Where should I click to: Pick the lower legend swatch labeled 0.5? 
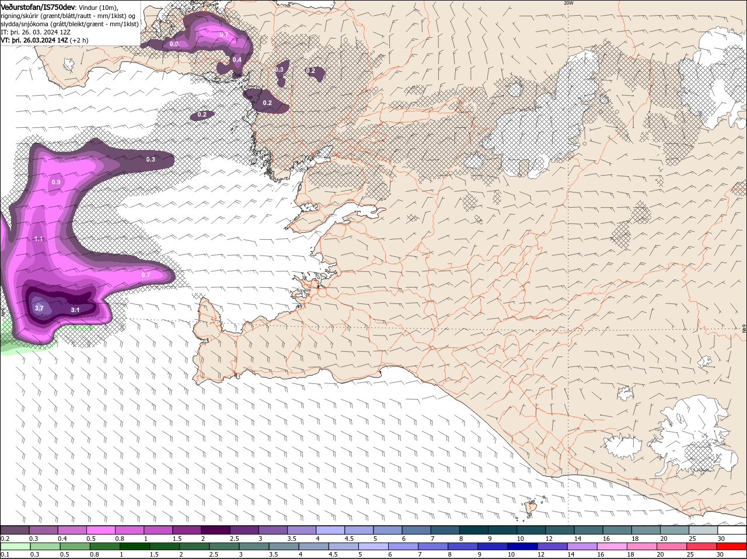(75, 547)
